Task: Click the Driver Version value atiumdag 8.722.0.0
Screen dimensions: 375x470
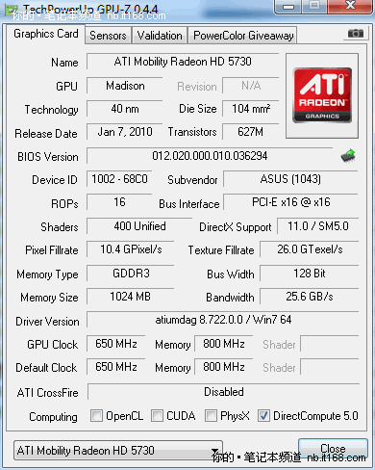Action: click(x=223, y=320)
